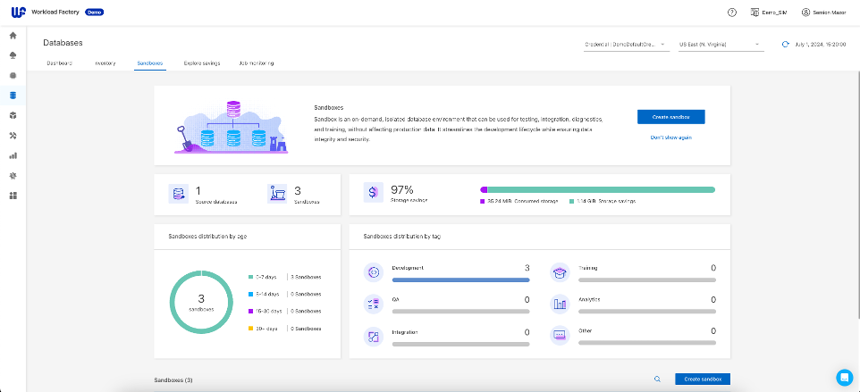This screenshot has height=392, width=860.
Task: Open the bar chart icon in the sidebar
Action: (x=13, y=155)
